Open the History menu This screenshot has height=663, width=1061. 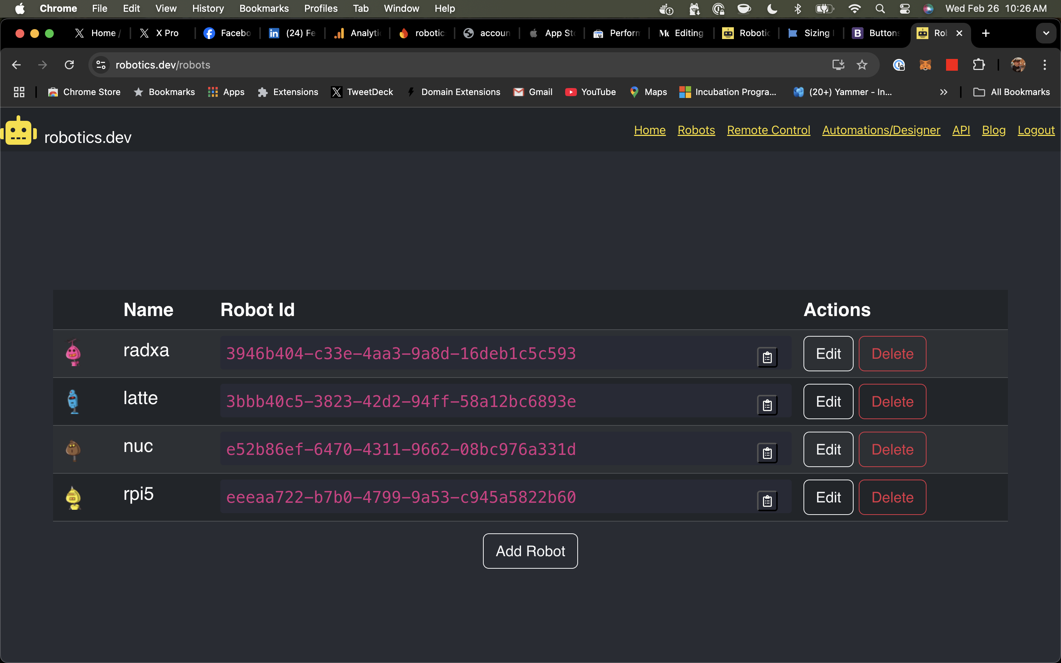click(208, 8)
